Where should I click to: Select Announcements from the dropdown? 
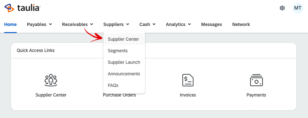[x=124, y=74]
